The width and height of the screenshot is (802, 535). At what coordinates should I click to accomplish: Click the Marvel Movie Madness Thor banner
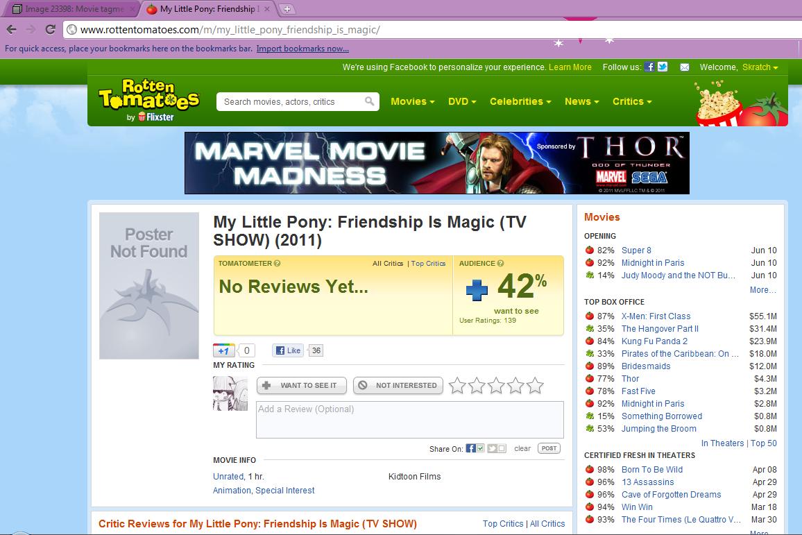click(437, 163)
